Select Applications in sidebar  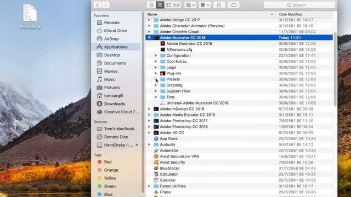pyautogui.click(x=116, y=47)
